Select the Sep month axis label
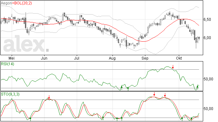The height and width of the screenshot is (122, 218). (145, 58)
